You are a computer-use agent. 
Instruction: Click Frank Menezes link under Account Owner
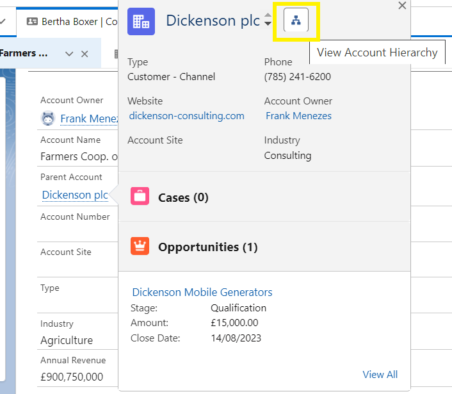89,119
